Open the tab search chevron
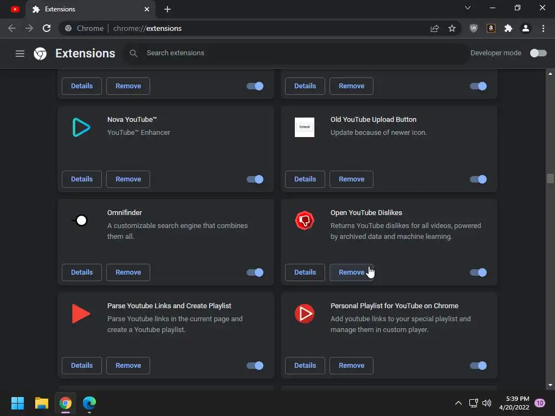This screenshot has height=416, width=555. coord(468,8)
